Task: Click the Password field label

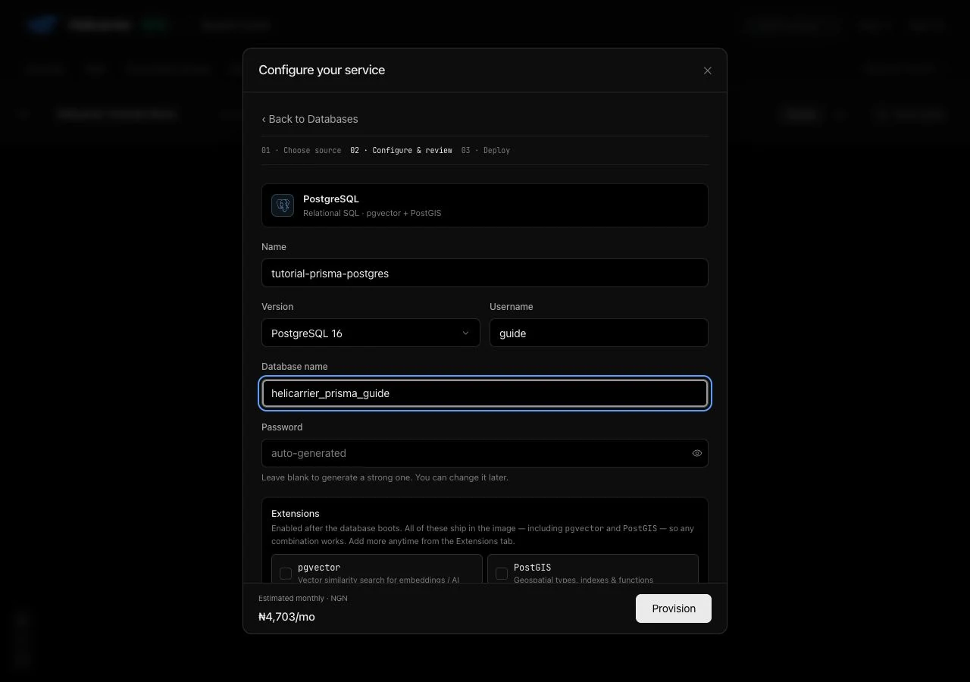Action: point(282,427)
